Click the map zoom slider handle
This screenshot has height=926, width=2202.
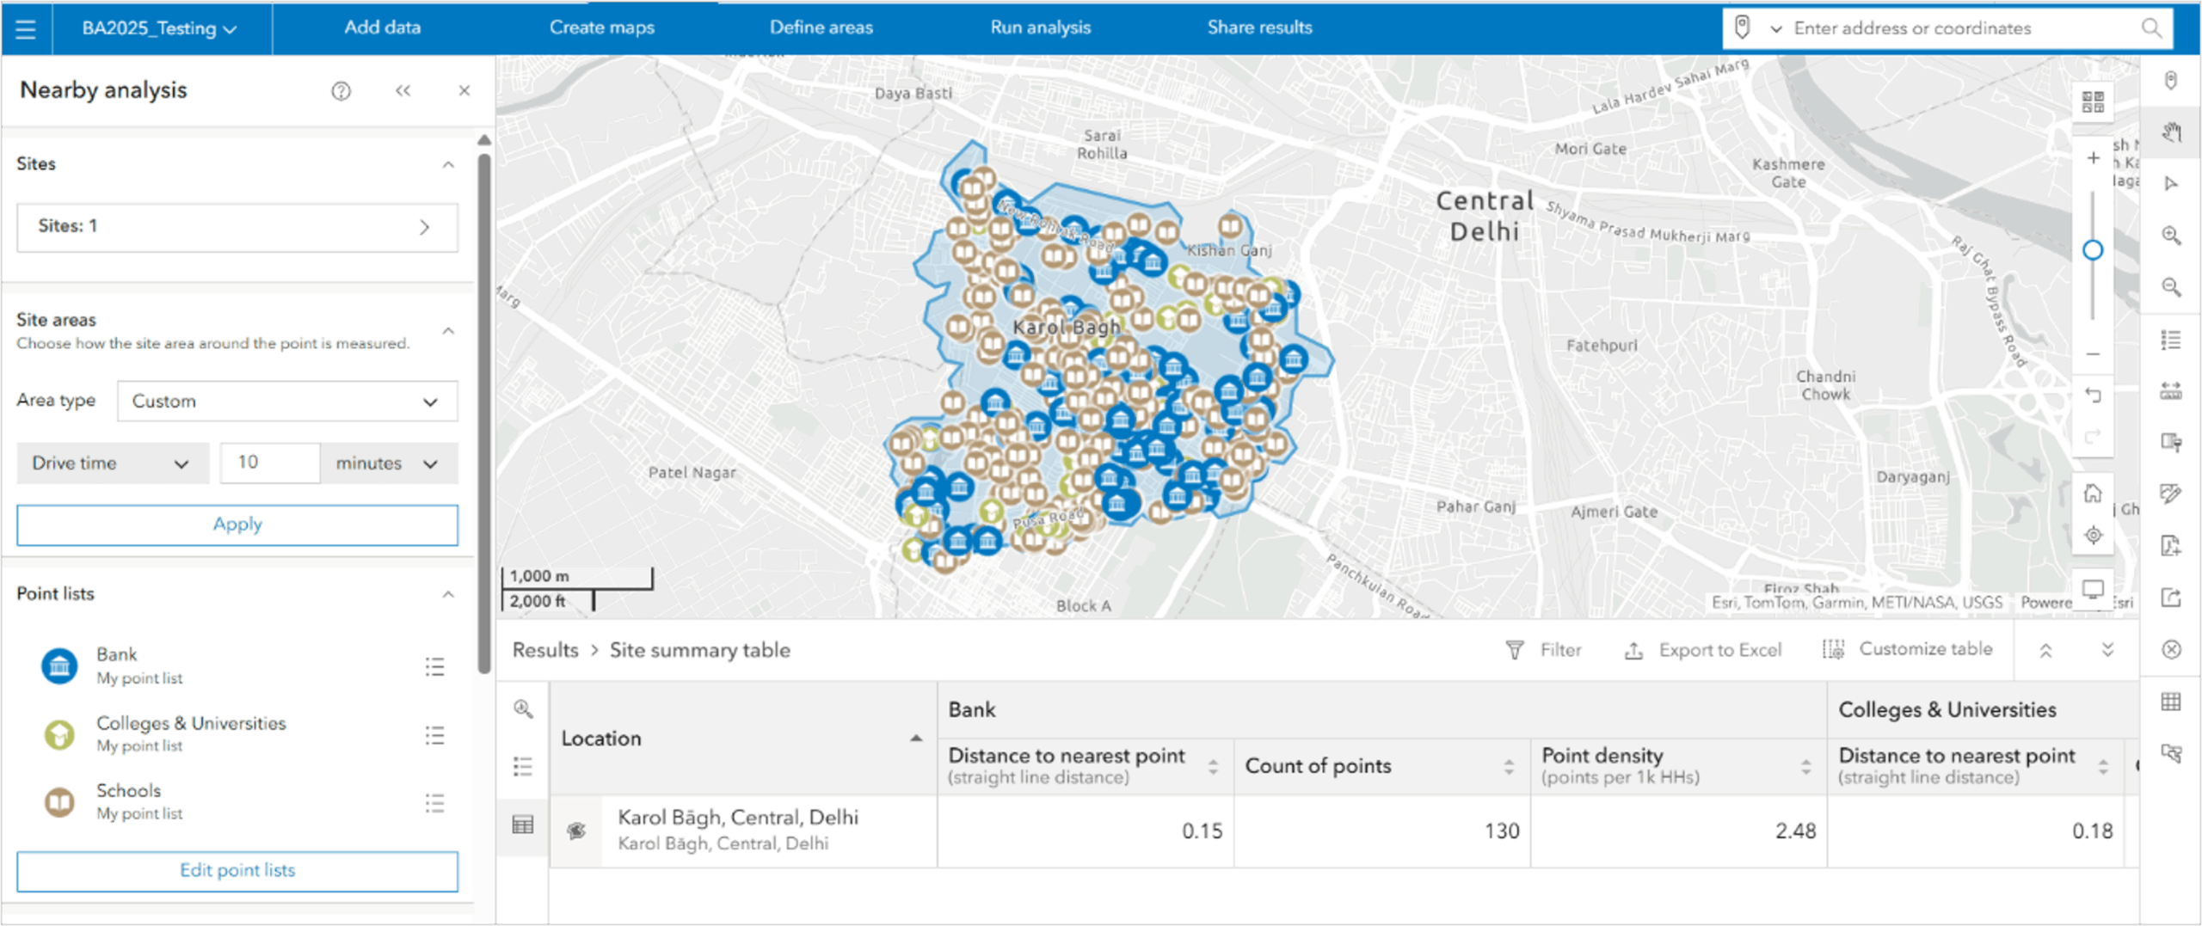point(2093,250)
